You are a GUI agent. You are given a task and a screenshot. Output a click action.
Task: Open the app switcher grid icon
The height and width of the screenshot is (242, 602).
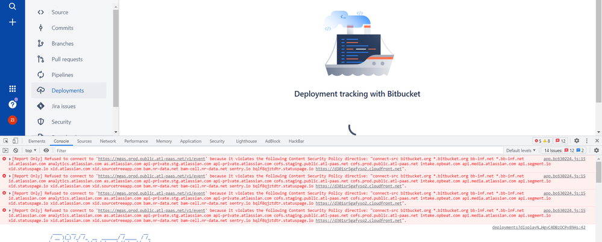coord(12,89)
